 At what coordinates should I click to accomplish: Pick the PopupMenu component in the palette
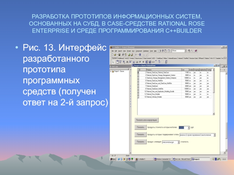click(x=124, y=62)
